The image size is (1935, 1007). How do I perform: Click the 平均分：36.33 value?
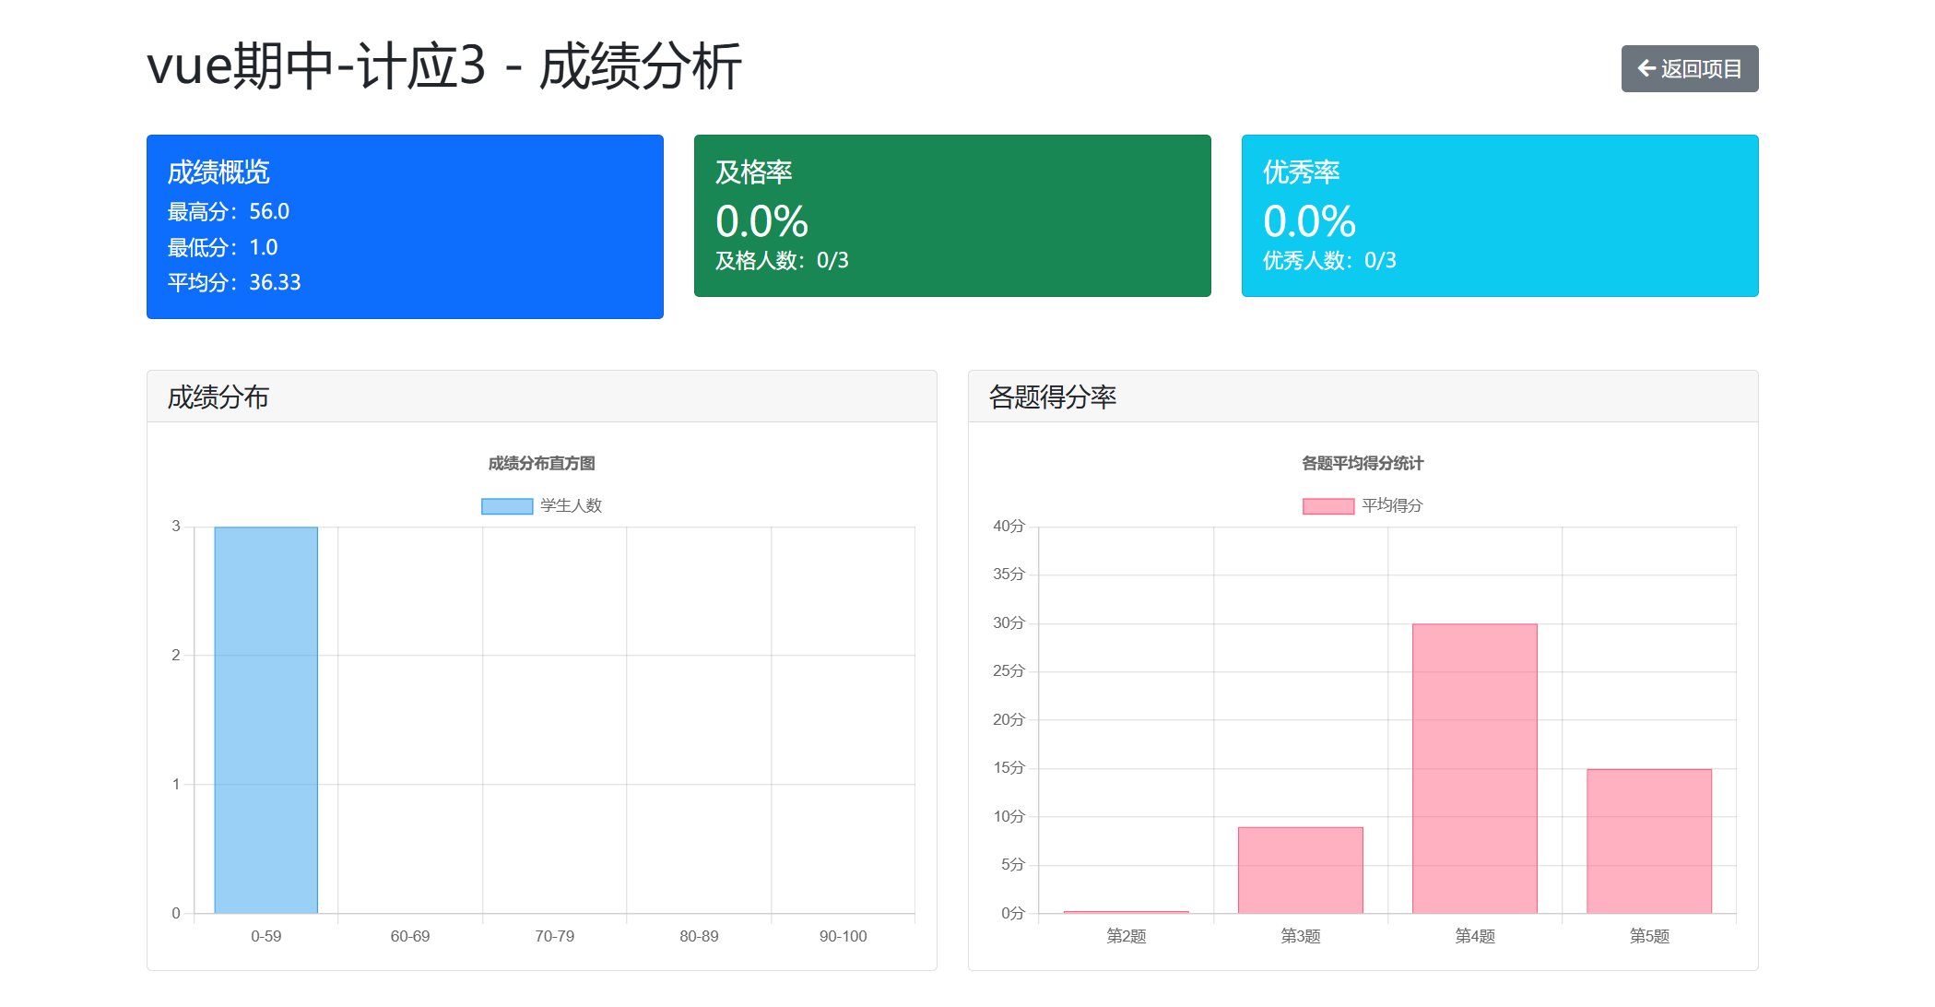coord(234,282)
